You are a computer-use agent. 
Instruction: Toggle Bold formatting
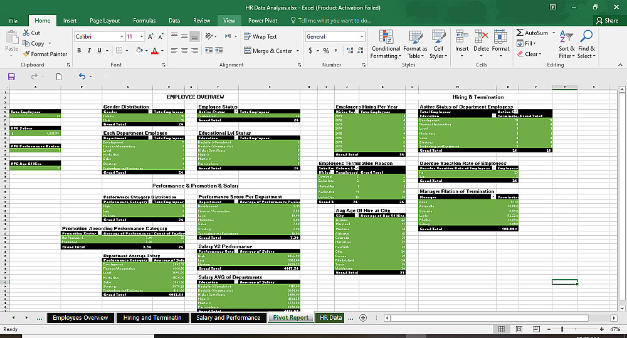click(x=79, y=50)
